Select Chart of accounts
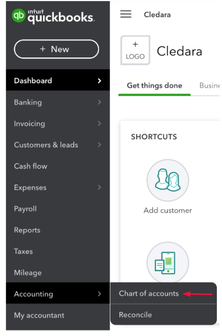 pos(148,293)
